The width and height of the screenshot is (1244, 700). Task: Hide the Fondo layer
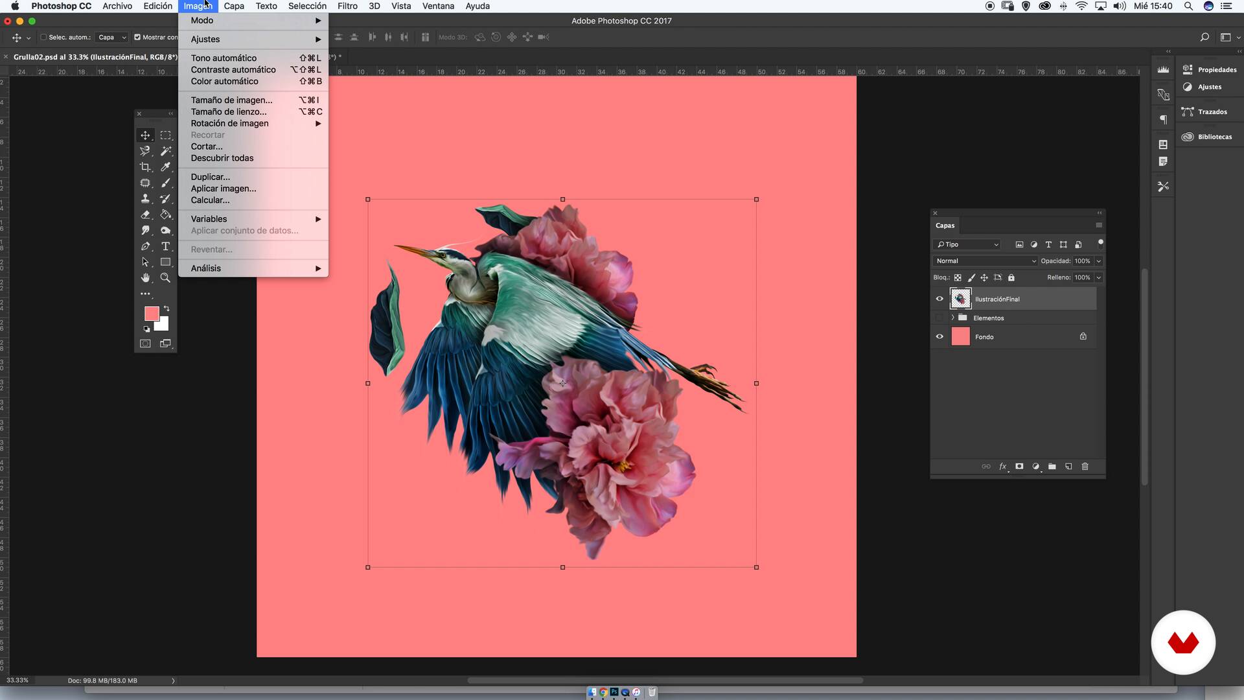coord(939,337)
